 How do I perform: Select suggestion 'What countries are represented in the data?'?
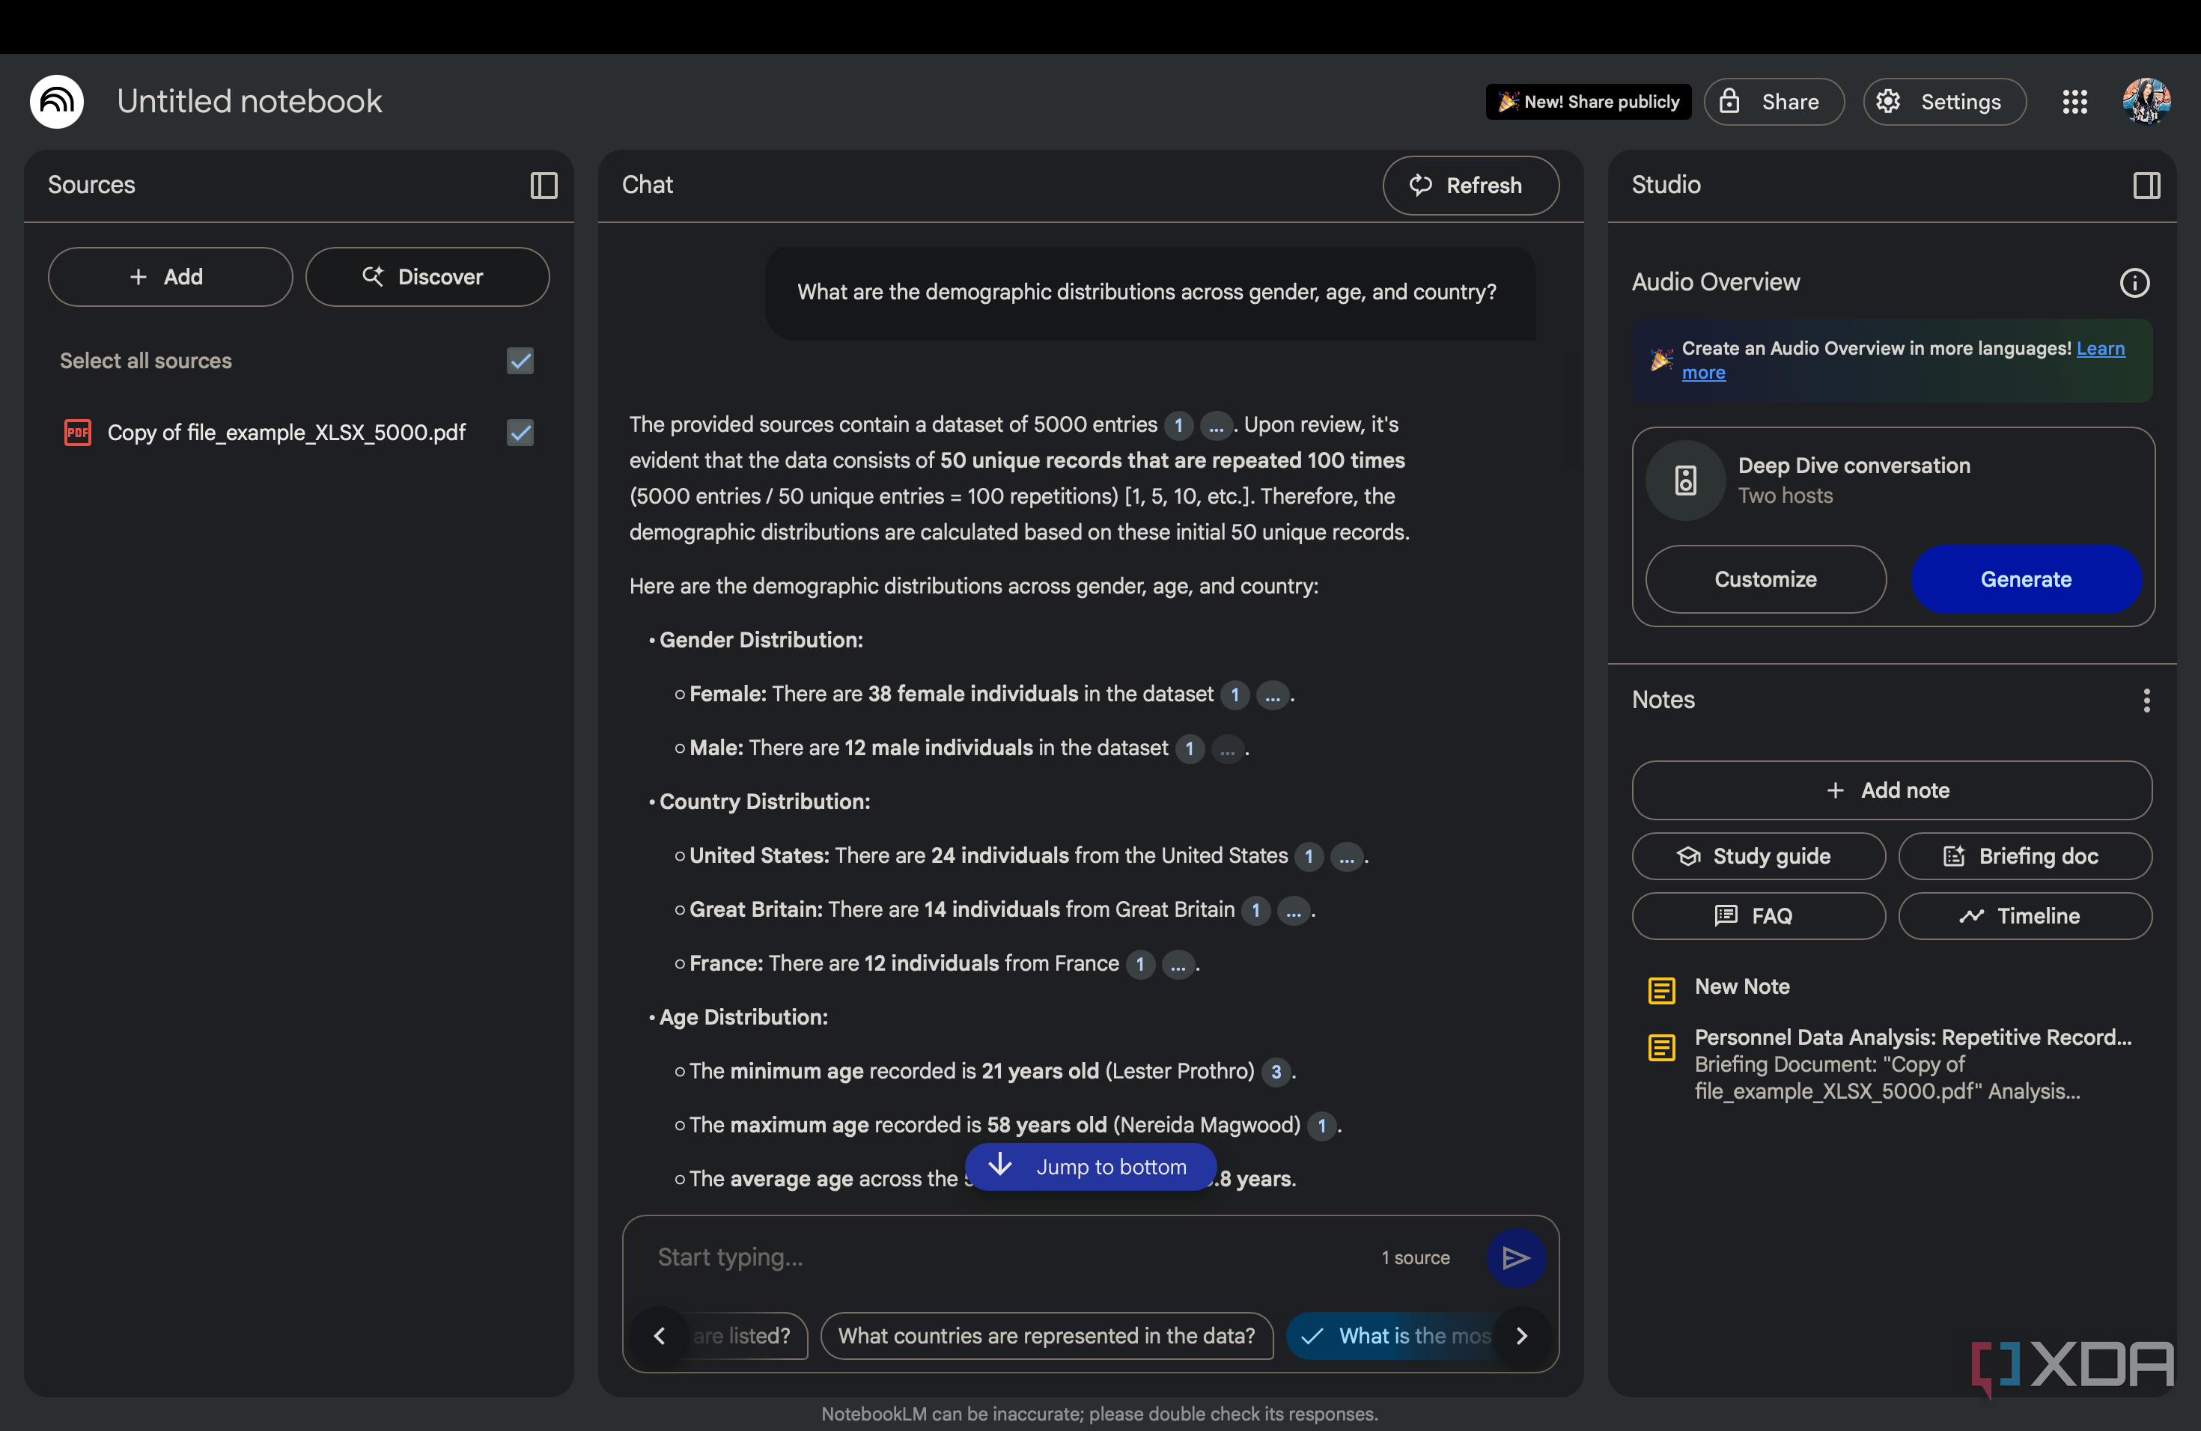[x=1046, y=1336]
